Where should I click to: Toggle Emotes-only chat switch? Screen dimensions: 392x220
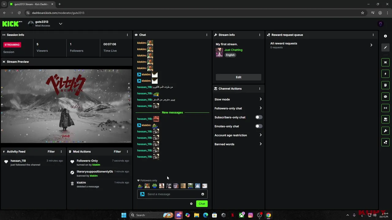coord(259,126)
